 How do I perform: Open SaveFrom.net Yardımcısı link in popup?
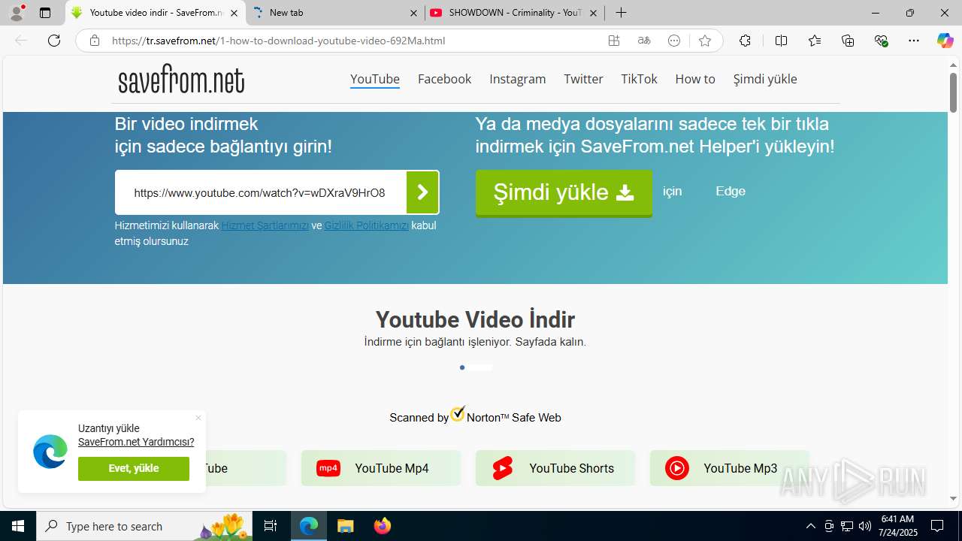click(x=136, y=442)
